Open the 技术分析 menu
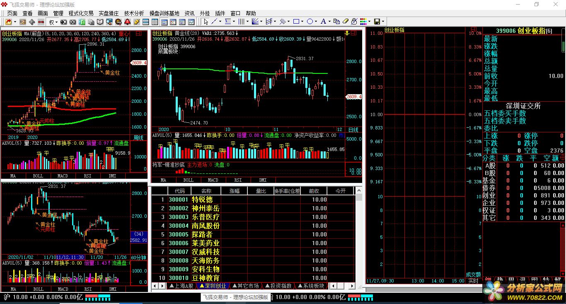566x304 pixels. 134,13
